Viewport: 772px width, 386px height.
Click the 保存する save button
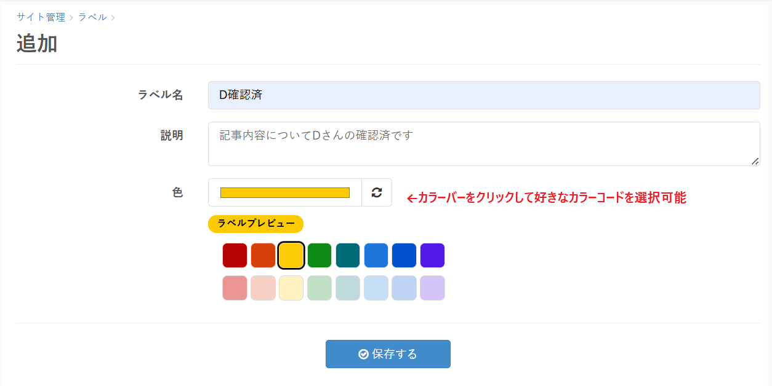click(x=388, y=354)
